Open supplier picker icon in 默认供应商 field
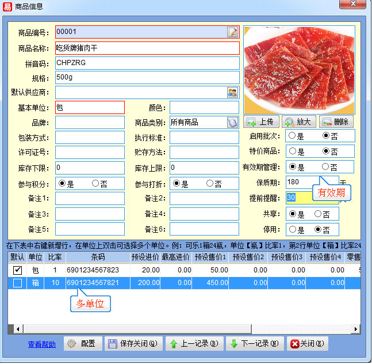The width and height of the screenshot is (372, 364). 232,92
